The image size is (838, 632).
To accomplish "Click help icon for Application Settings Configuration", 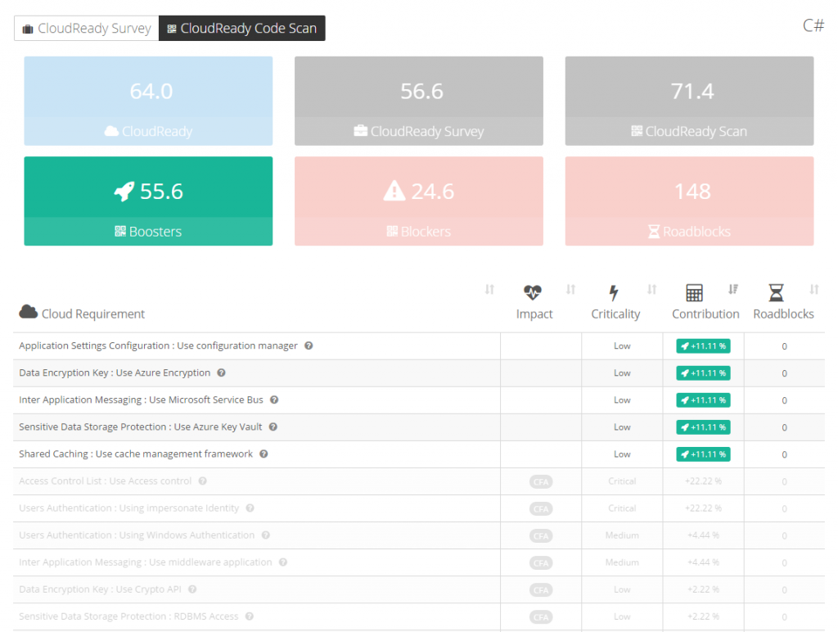I will click(309, 345).
